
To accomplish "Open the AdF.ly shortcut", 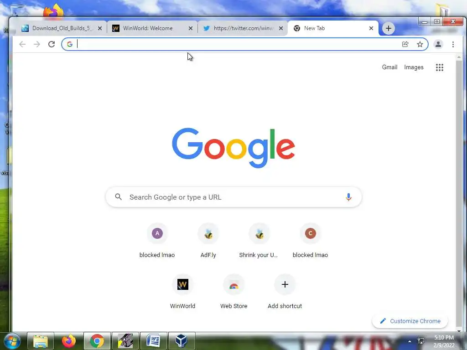I will point(208,240).
